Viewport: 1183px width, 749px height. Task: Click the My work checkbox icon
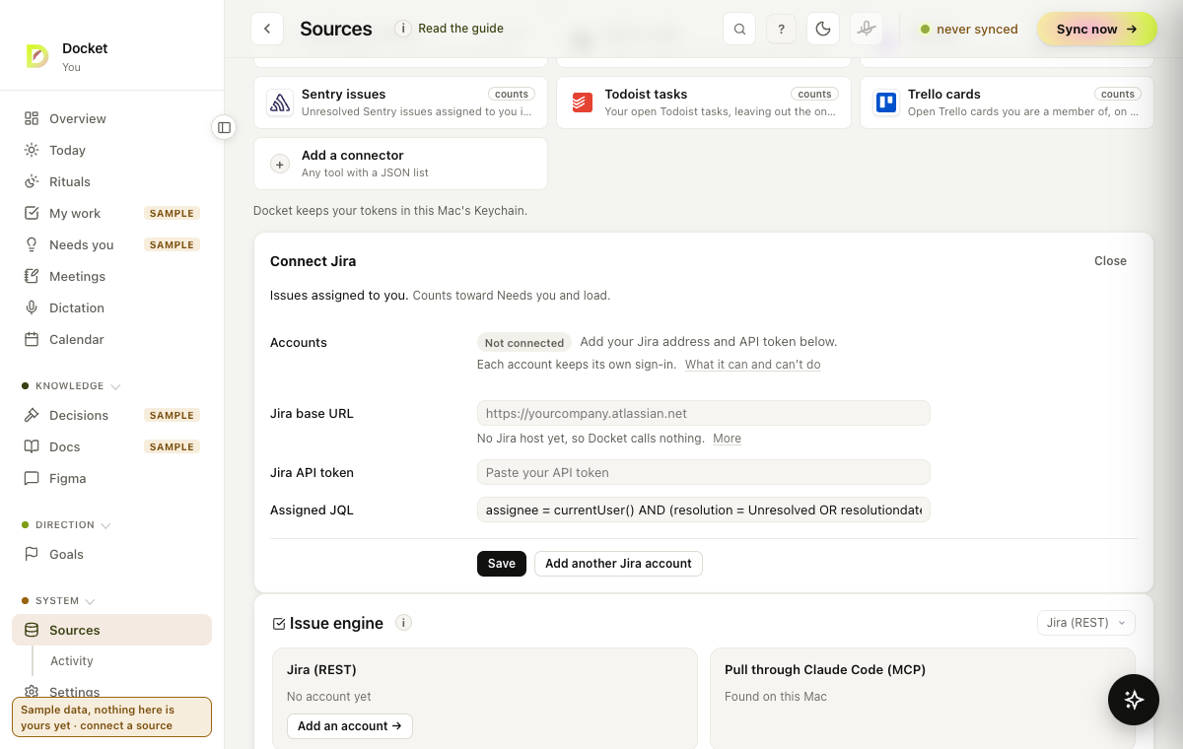[x=32, y=213]
